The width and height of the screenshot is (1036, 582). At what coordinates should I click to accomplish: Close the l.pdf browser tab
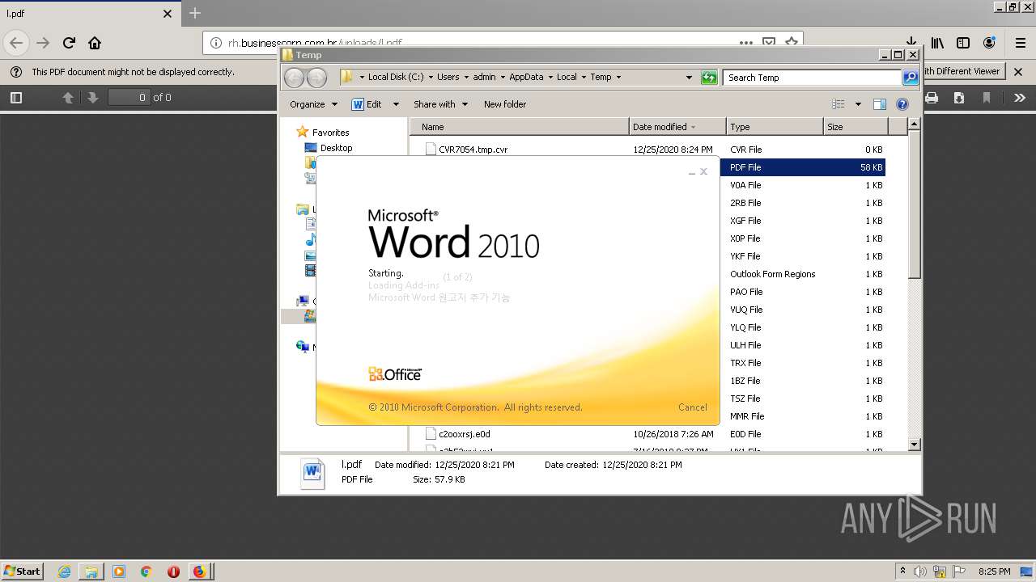(168, 14)
